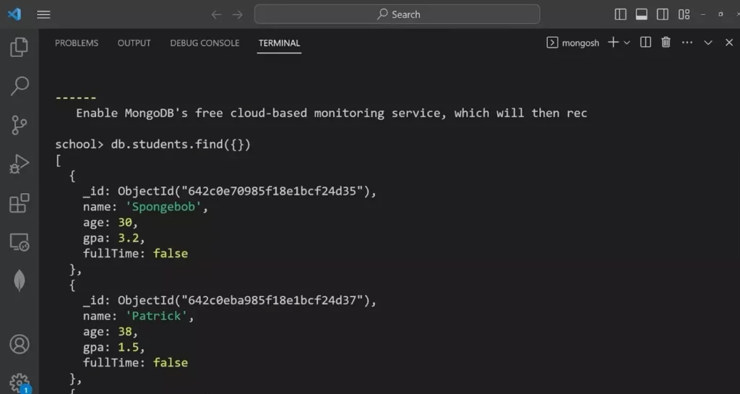Open the Remote Explorer view

19,242
